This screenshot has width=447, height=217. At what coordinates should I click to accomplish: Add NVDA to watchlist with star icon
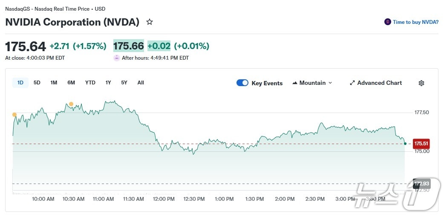point(150,22)
